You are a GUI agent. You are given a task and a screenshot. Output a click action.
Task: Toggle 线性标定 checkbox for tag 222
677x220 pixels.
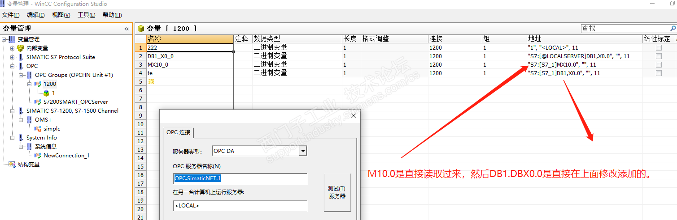click(658, 47)
